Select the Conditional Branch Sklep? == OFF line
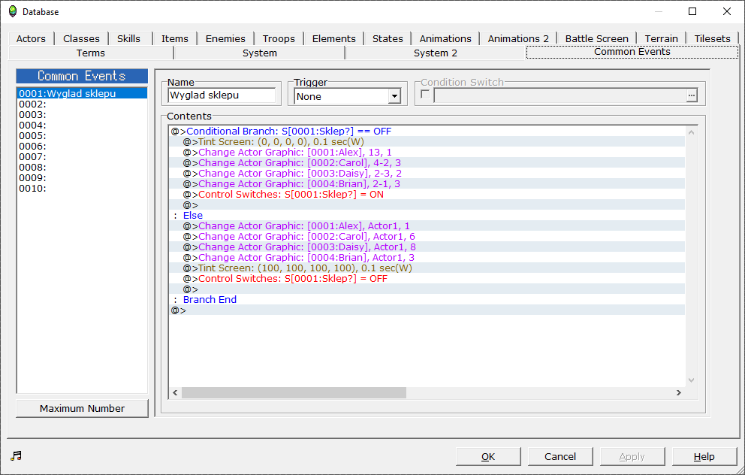This screenshot has height=475, width=745. 427,132
